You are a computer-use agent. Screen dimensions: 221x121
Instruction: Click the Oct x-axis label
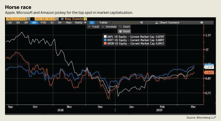pos(35,107)
